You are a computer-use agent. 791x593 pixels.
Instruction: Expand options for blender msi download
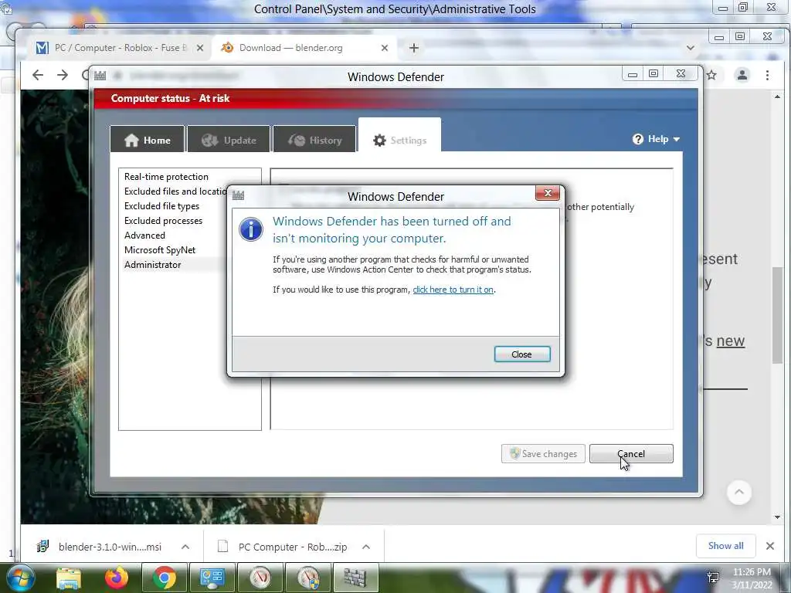(x=185, y=547)
